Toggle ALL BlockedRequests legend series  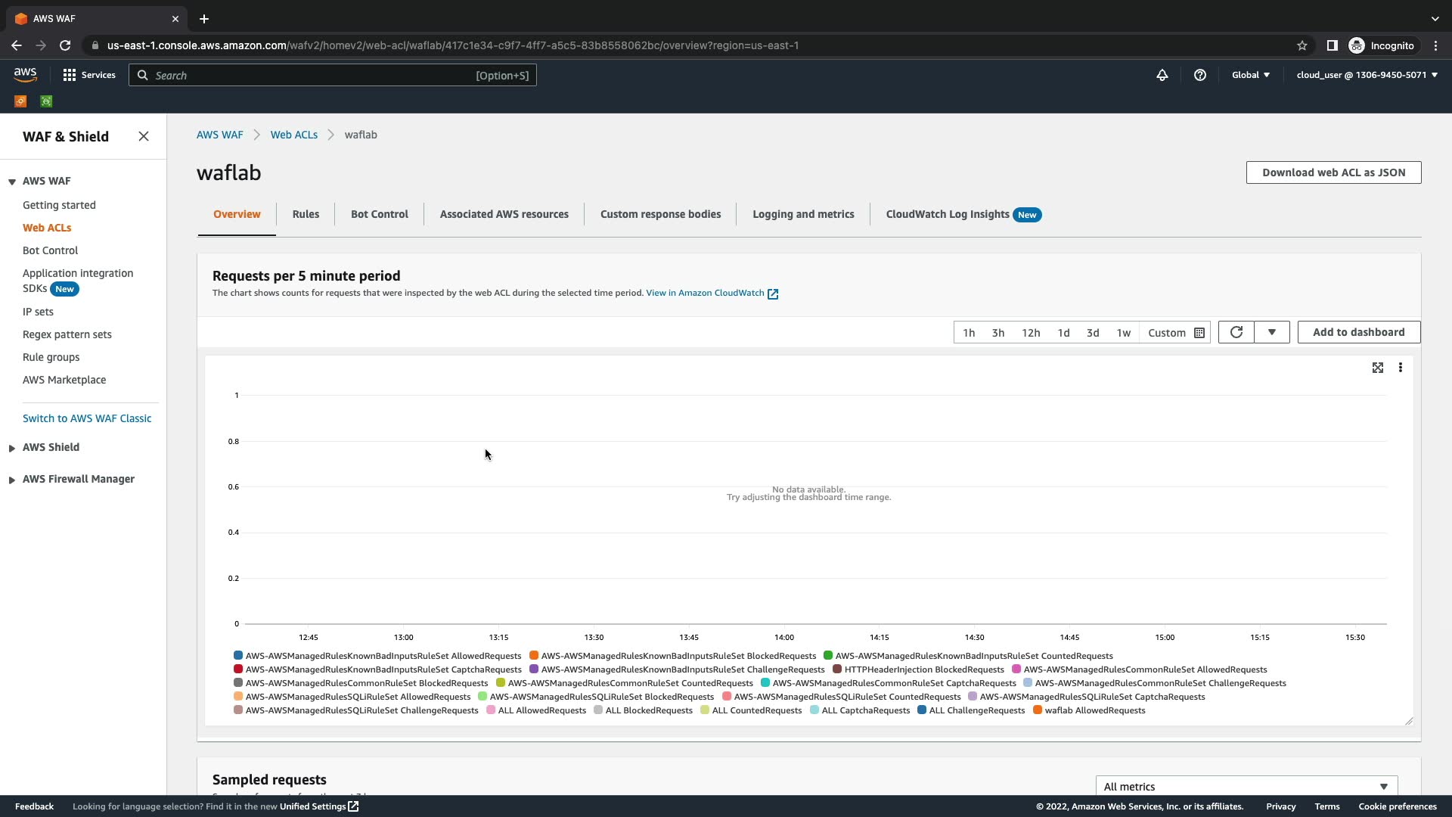(x=648, y=710)
